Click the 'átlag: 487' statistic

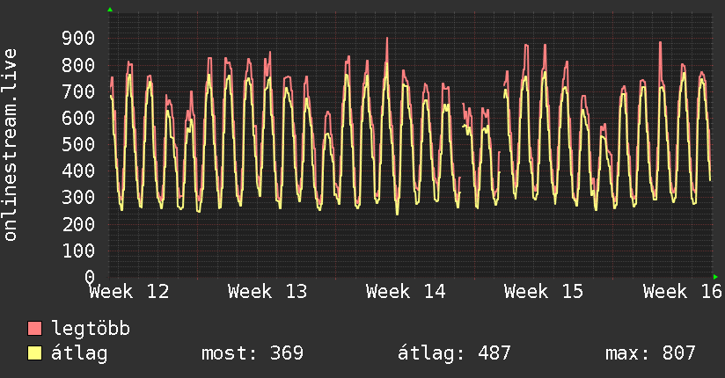click(x=454, y=353)
